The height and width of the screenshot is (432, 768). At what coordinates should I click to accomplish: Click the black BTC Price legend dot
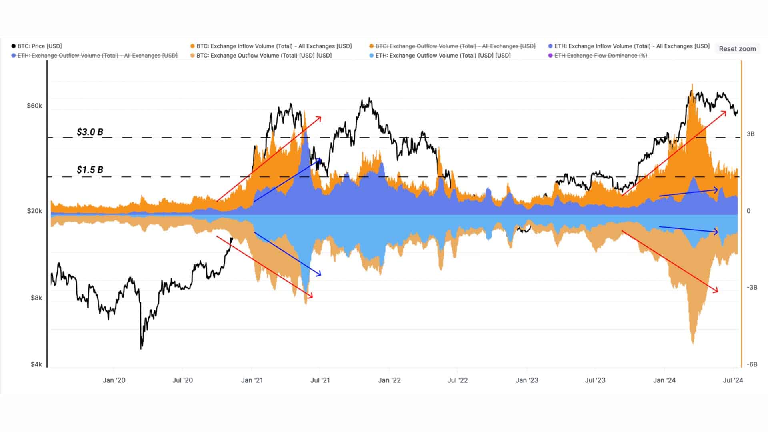pos(14,46)
